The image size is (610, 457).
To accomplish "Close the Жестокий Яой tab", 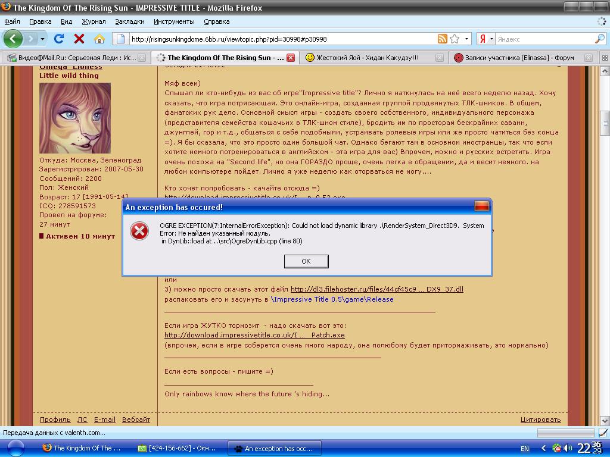I will pyautogui.click(x=440, y=58).
